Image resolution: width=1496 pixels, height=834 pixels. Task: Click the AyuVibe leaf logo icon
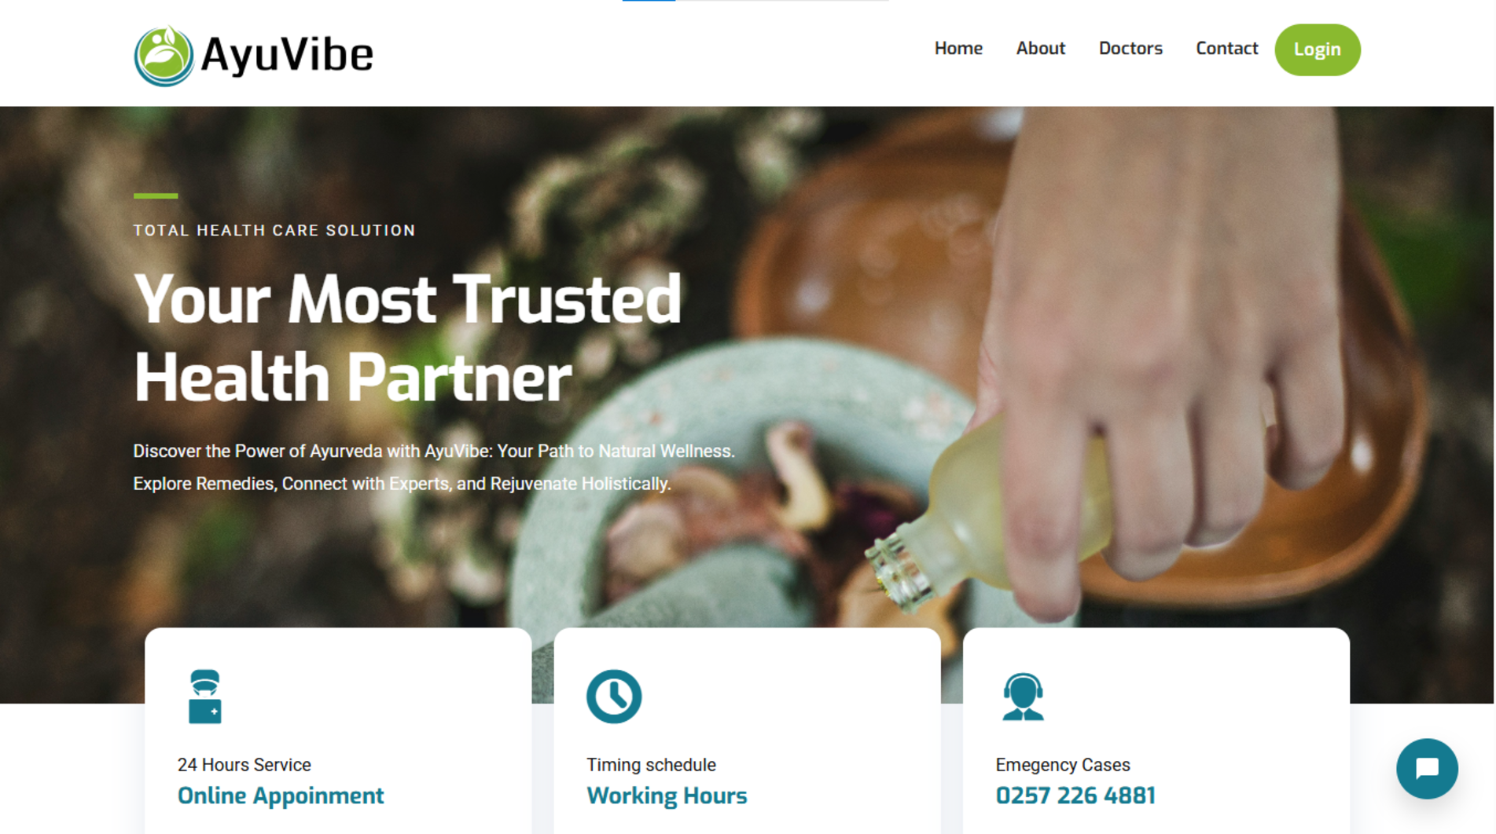(x=164, y=55)
